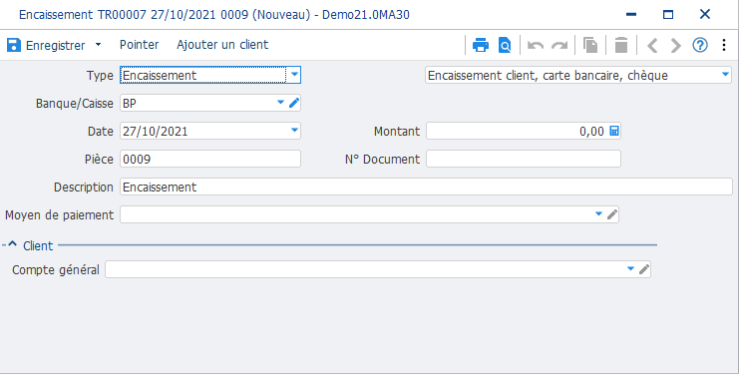Go to next record arrow
This screenshot has width=739, height=375.
676,45
